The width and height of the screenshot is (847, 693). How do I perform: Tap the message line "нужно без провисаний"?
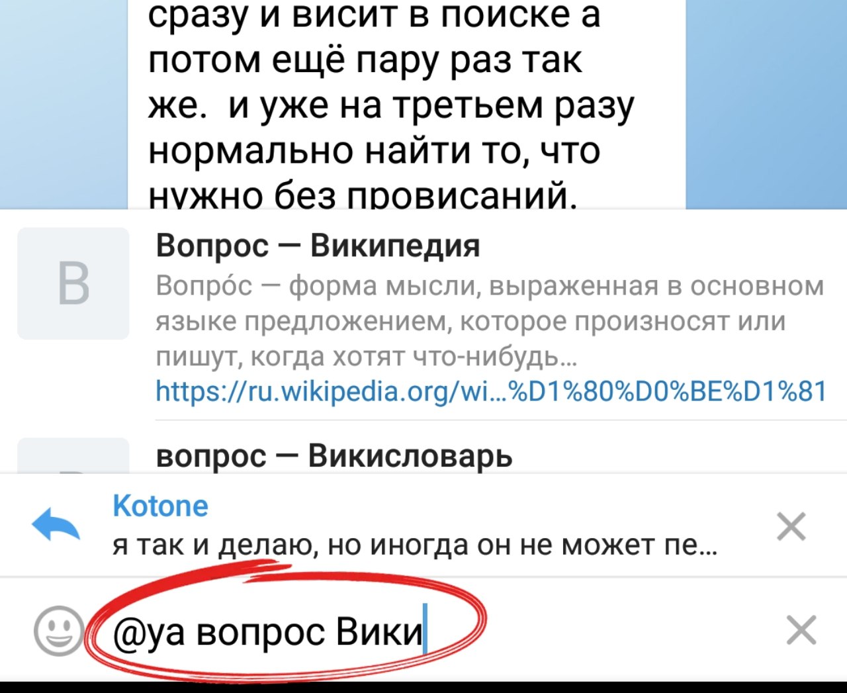click(363, 195)
